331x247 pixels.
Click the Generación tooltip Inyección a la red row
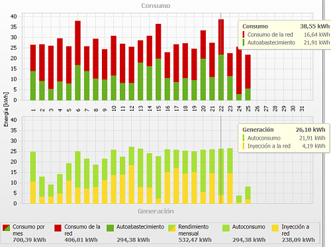(284, 146)
